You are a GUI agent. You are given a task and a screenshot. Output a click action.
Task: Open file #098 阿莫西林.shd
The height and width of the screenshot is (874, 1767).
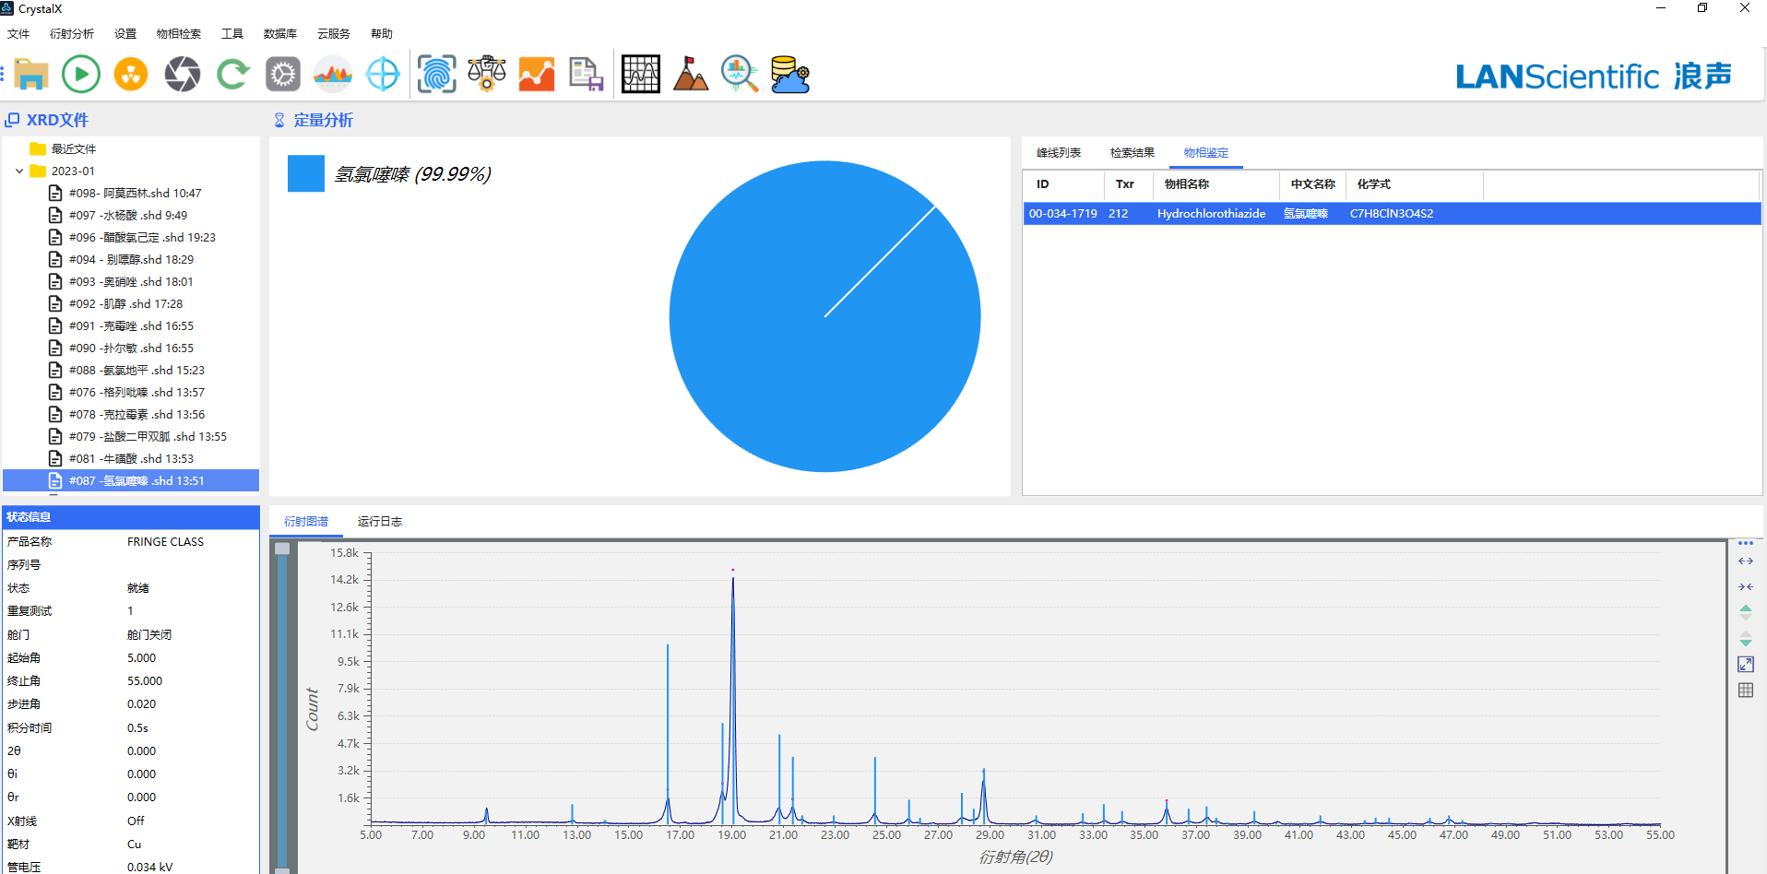point(135,194)
